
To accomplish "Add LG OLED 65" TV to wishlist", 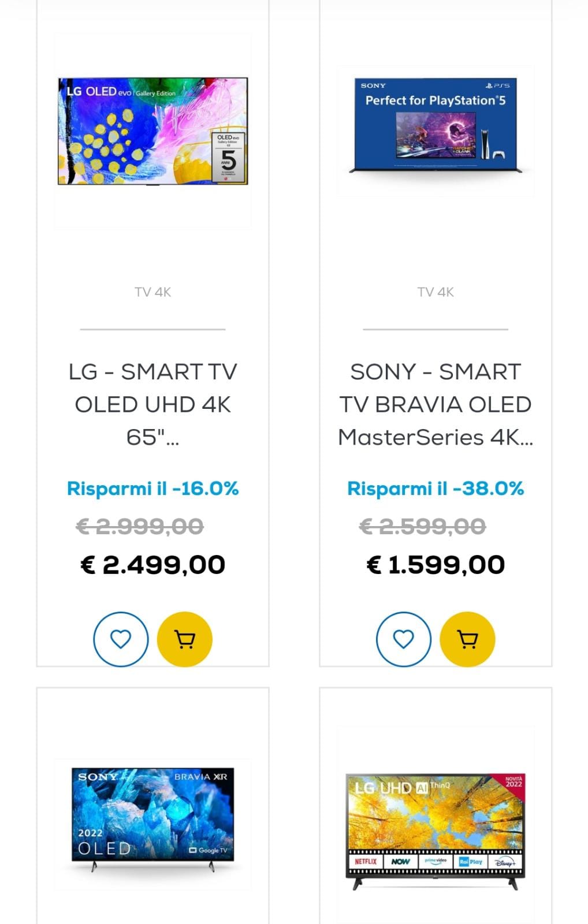I will (x=121, y=639).
